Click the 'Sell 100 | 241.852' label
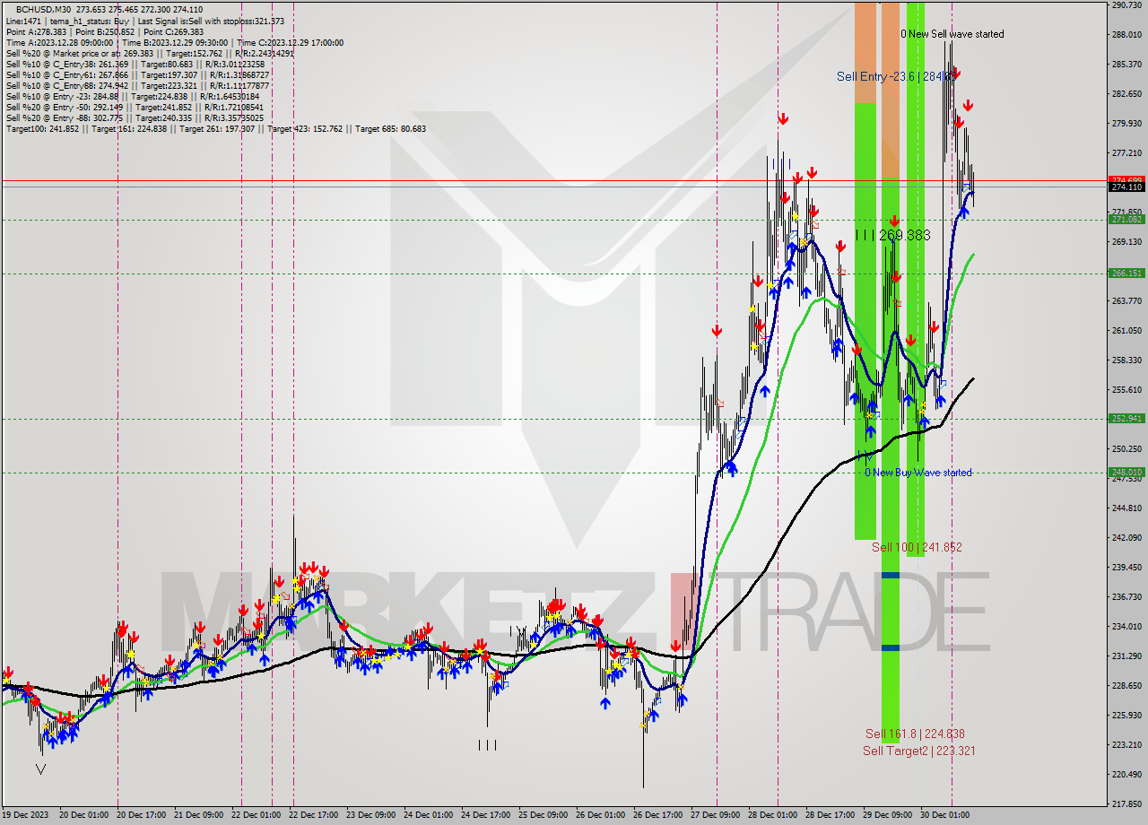 [x=917, y=547]
